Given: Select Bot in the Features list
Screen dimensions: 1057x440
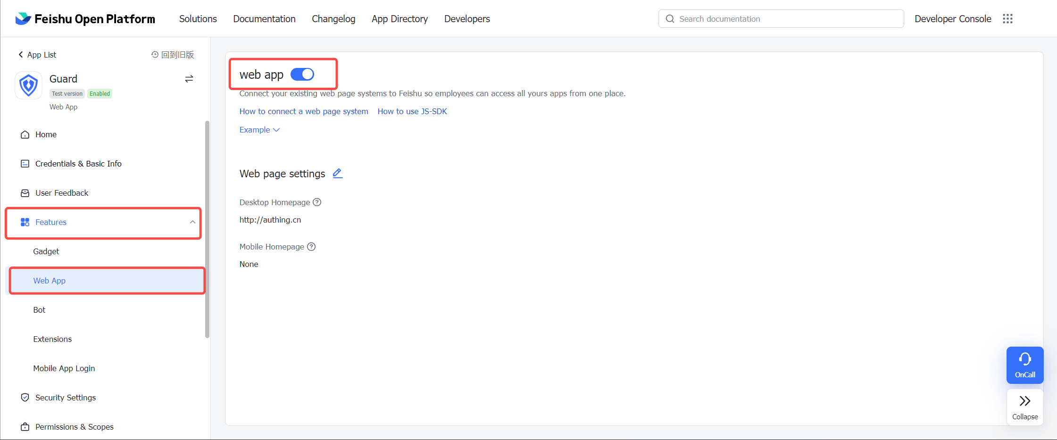Looking at the screenshot, I should point(39,310).
